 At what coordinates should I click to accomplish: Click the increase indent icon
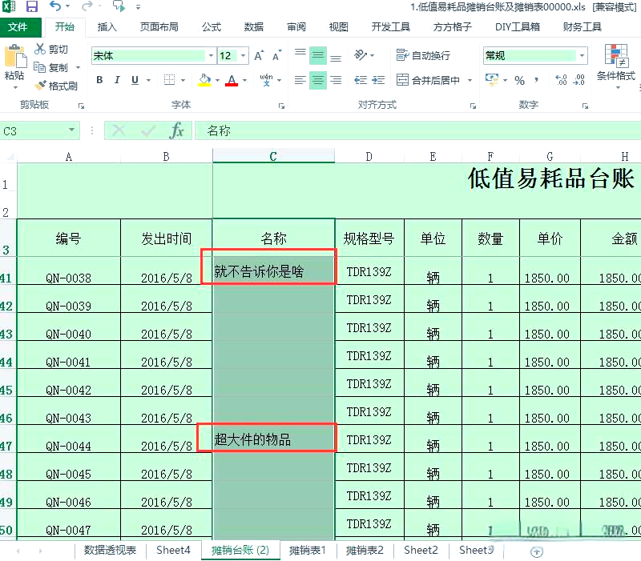click(378, 80)
